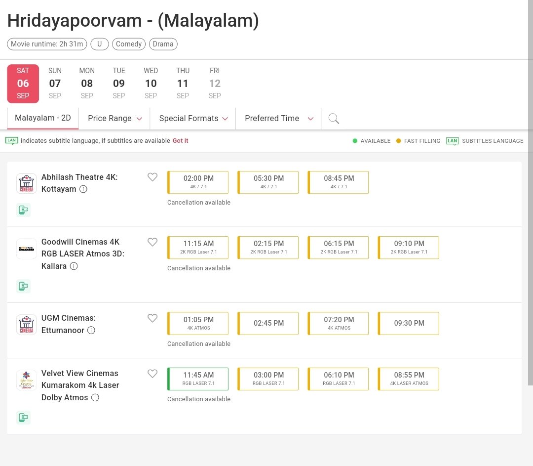Toggle the favorite heart for Goodwill Cinemas

tap(152, 242)
